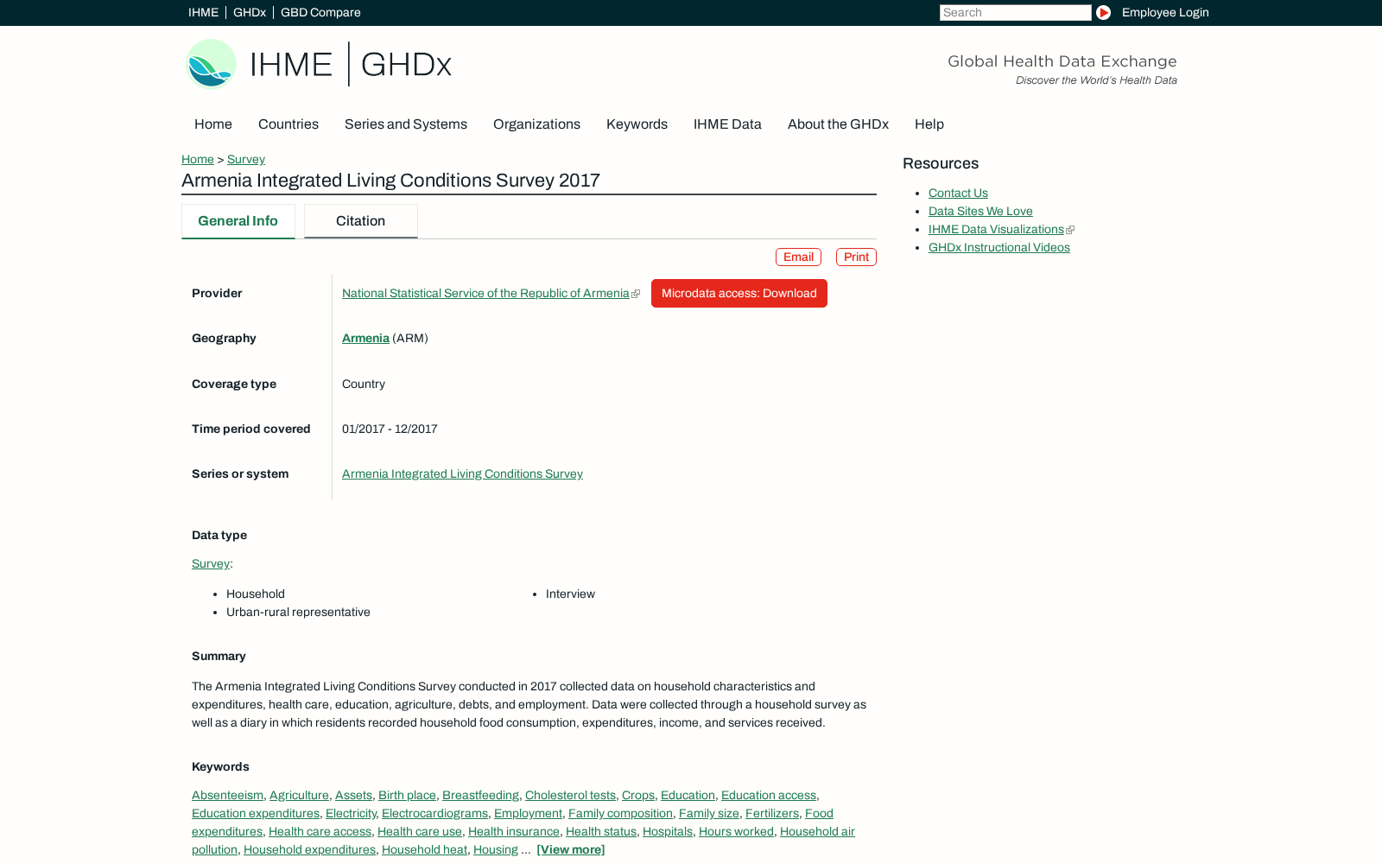This screenshot has height=864, width=1382.
Task: Click the '01/2017 - 12/2017' time period text
Action: (390, 429)
